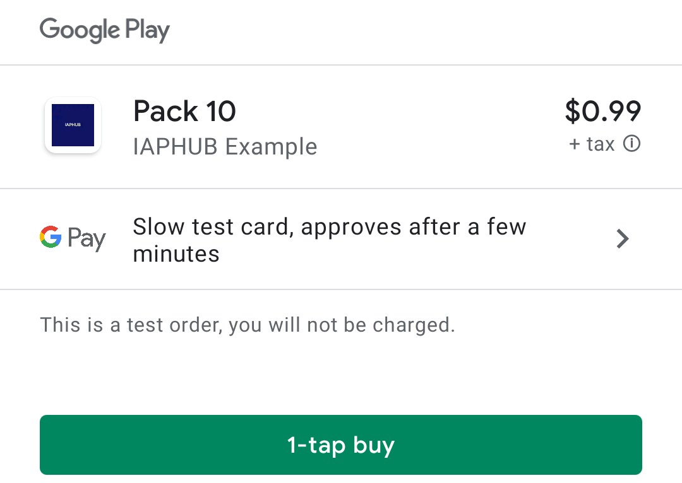Click the word minutes in payment description
Screen dimensions: 682x483
tap(176, 254)
